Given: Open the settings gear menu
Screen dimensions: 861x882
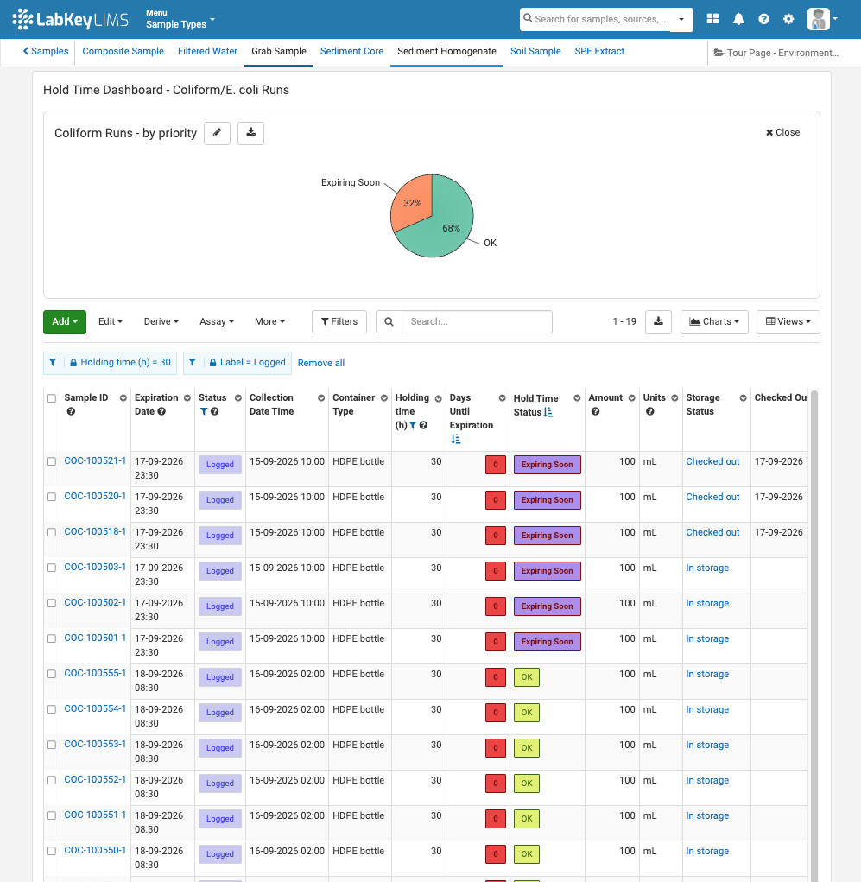Looking at the screenshot, I should (x=788, y=19).
